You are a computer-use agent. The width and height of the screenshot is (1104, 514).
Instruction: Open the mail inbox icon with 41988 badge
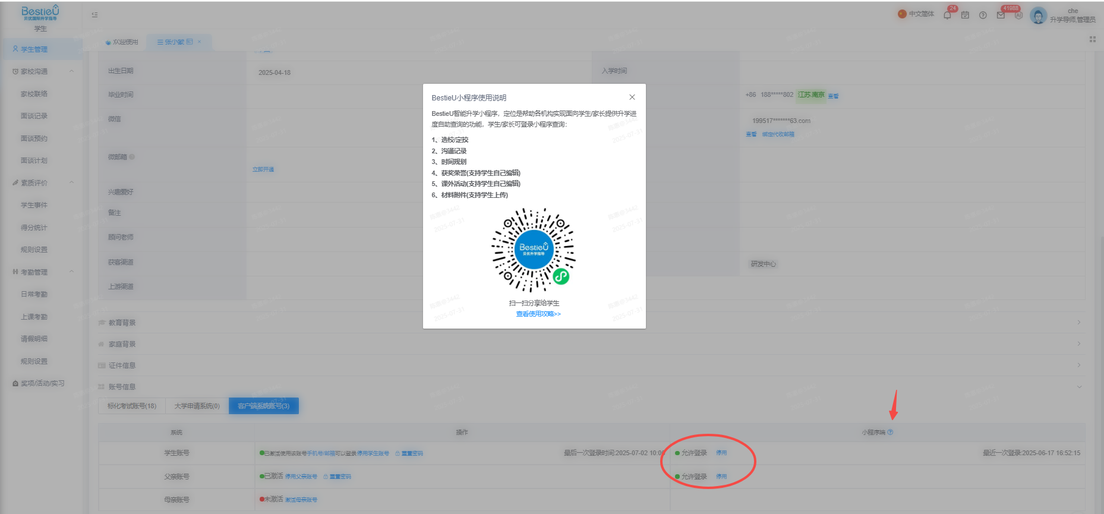pos(1001,15)
